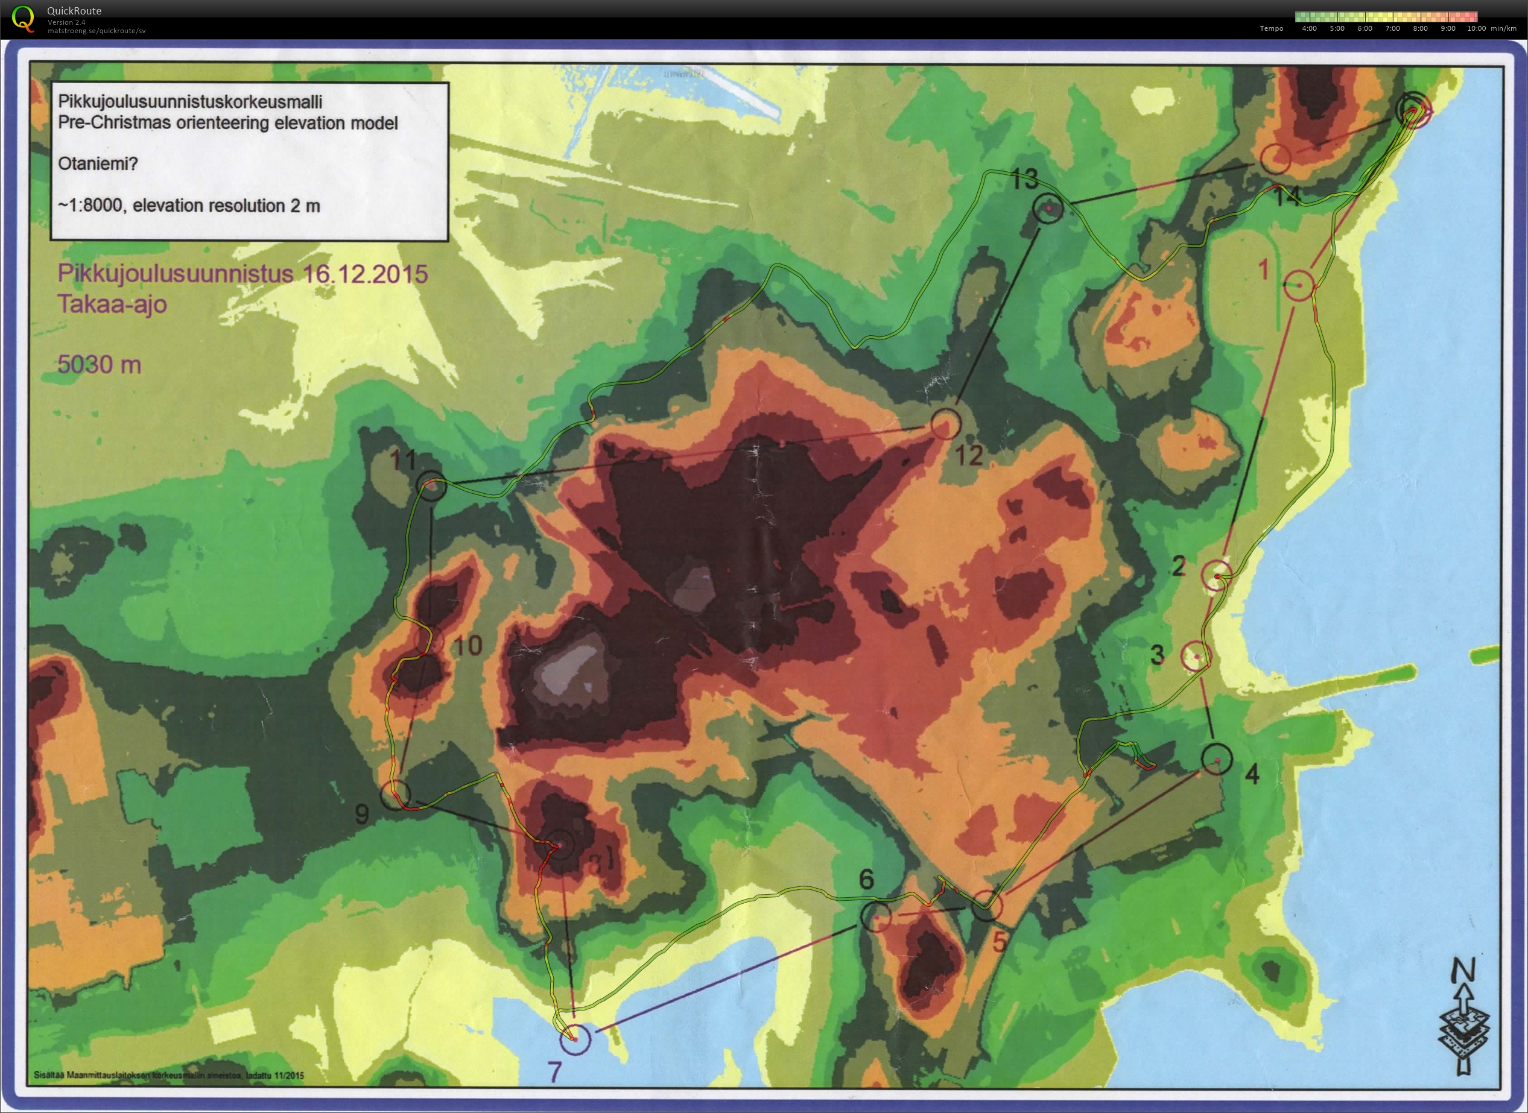Click the 10:00 tempo scale value

pos(1477,28)
